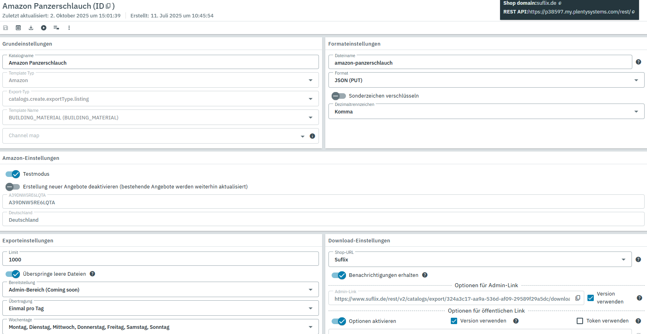
Task: Open help icon beside Dateiname field
Action: [638, 62]
